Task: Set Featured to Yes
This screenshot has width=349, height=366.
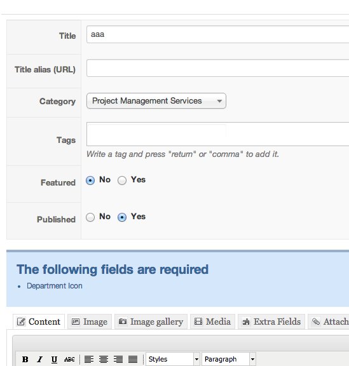Action: [122, 180]
